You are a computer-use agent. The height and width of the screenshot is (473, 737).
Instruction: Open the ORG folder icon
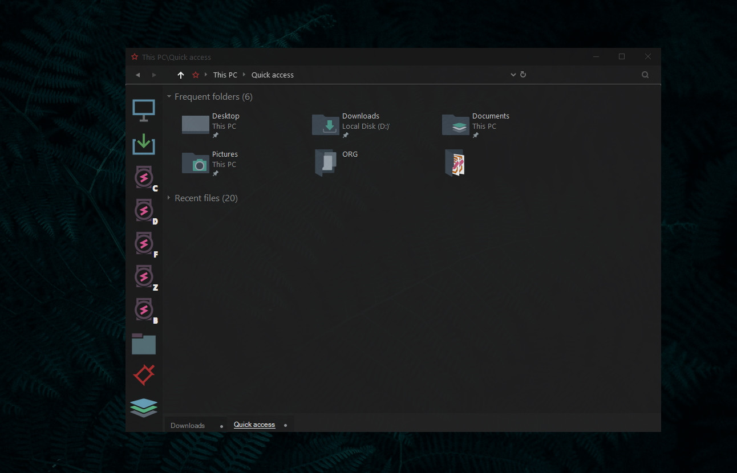[x=326, y=163]
